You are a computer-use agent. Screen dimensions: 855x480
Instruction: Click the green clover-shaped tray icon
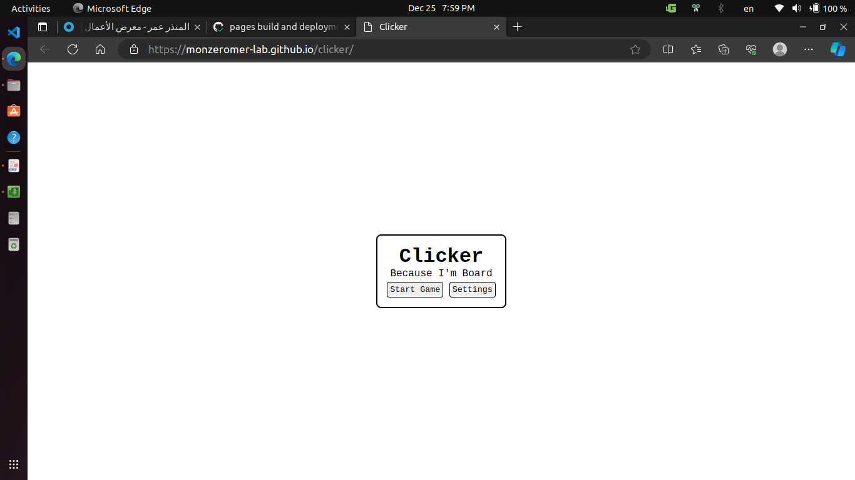[x=696, y=8]
